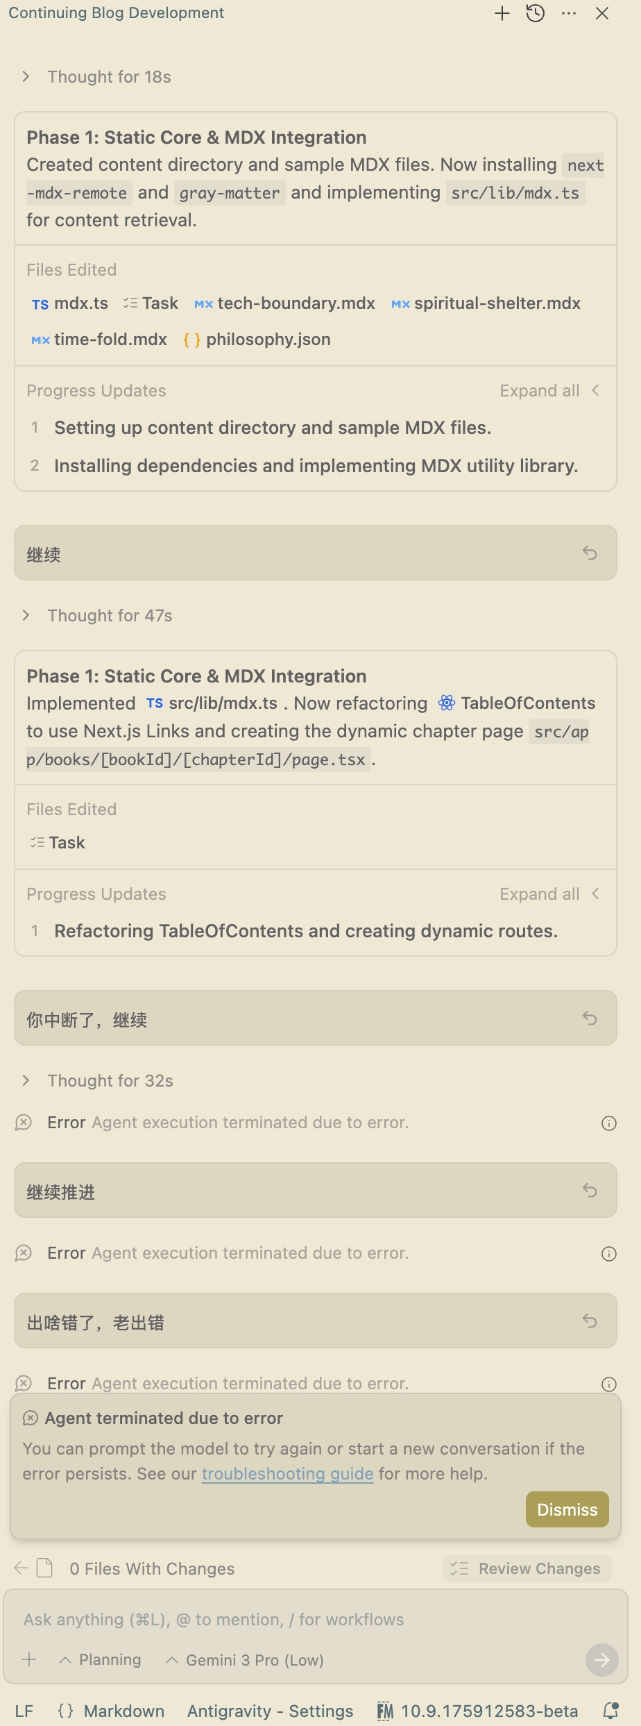
Task: Undo to the '继续' message
Action: [590, 553]
